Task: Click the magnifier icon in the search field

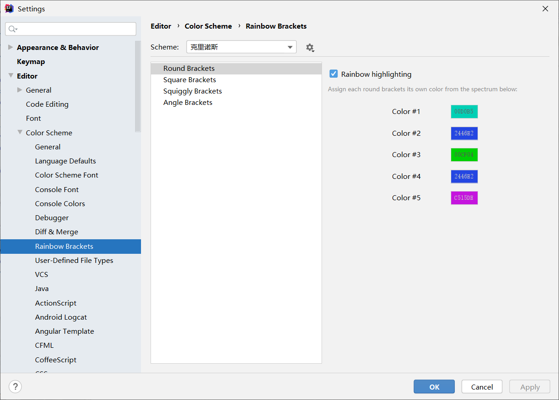Action: coord(12,29)
